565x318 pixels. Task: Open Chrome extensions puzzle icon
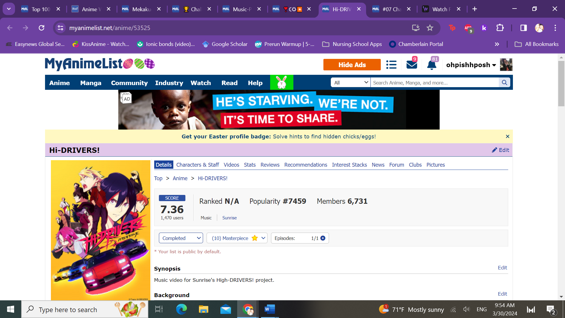pos(500,28)
